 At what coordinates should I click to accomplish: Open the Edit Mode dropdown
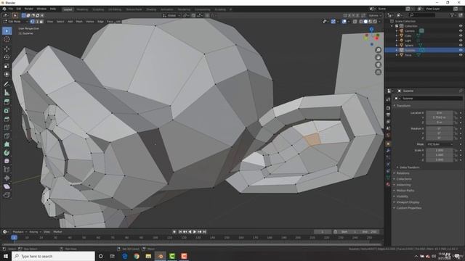15,22
